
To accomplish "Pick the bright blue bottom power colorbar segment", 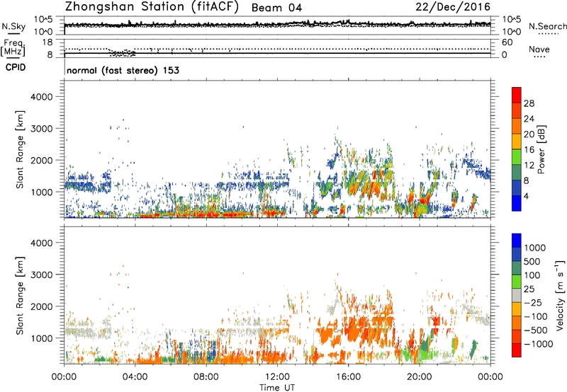I will pos(517,203).
